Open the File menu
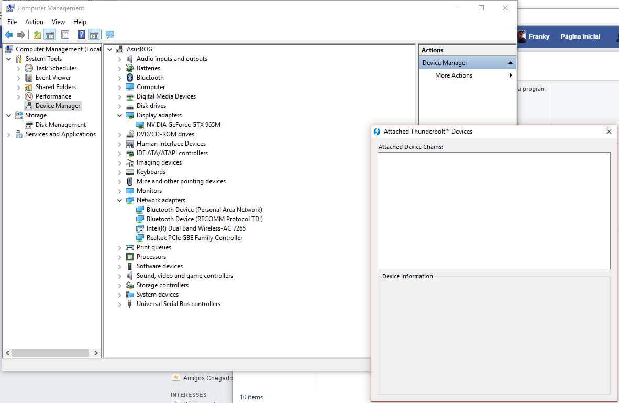The width and height of the screenshot is (619, 403). [12, 21]
